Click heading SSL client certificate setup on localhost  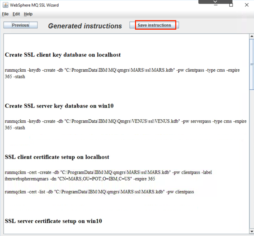(x=57, y=157)
